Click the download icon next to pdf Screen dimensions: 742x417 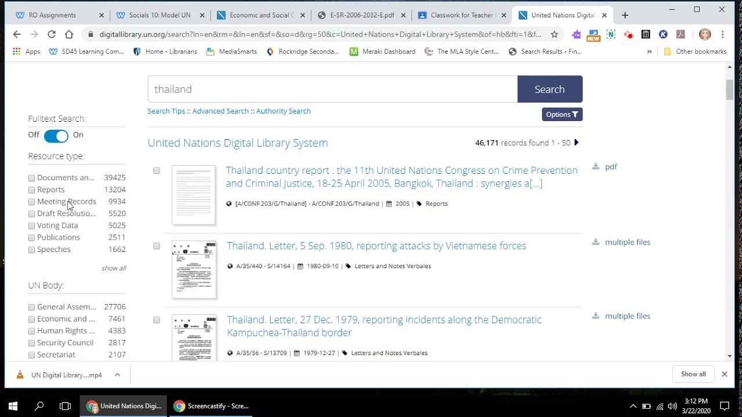click(595, 167)
